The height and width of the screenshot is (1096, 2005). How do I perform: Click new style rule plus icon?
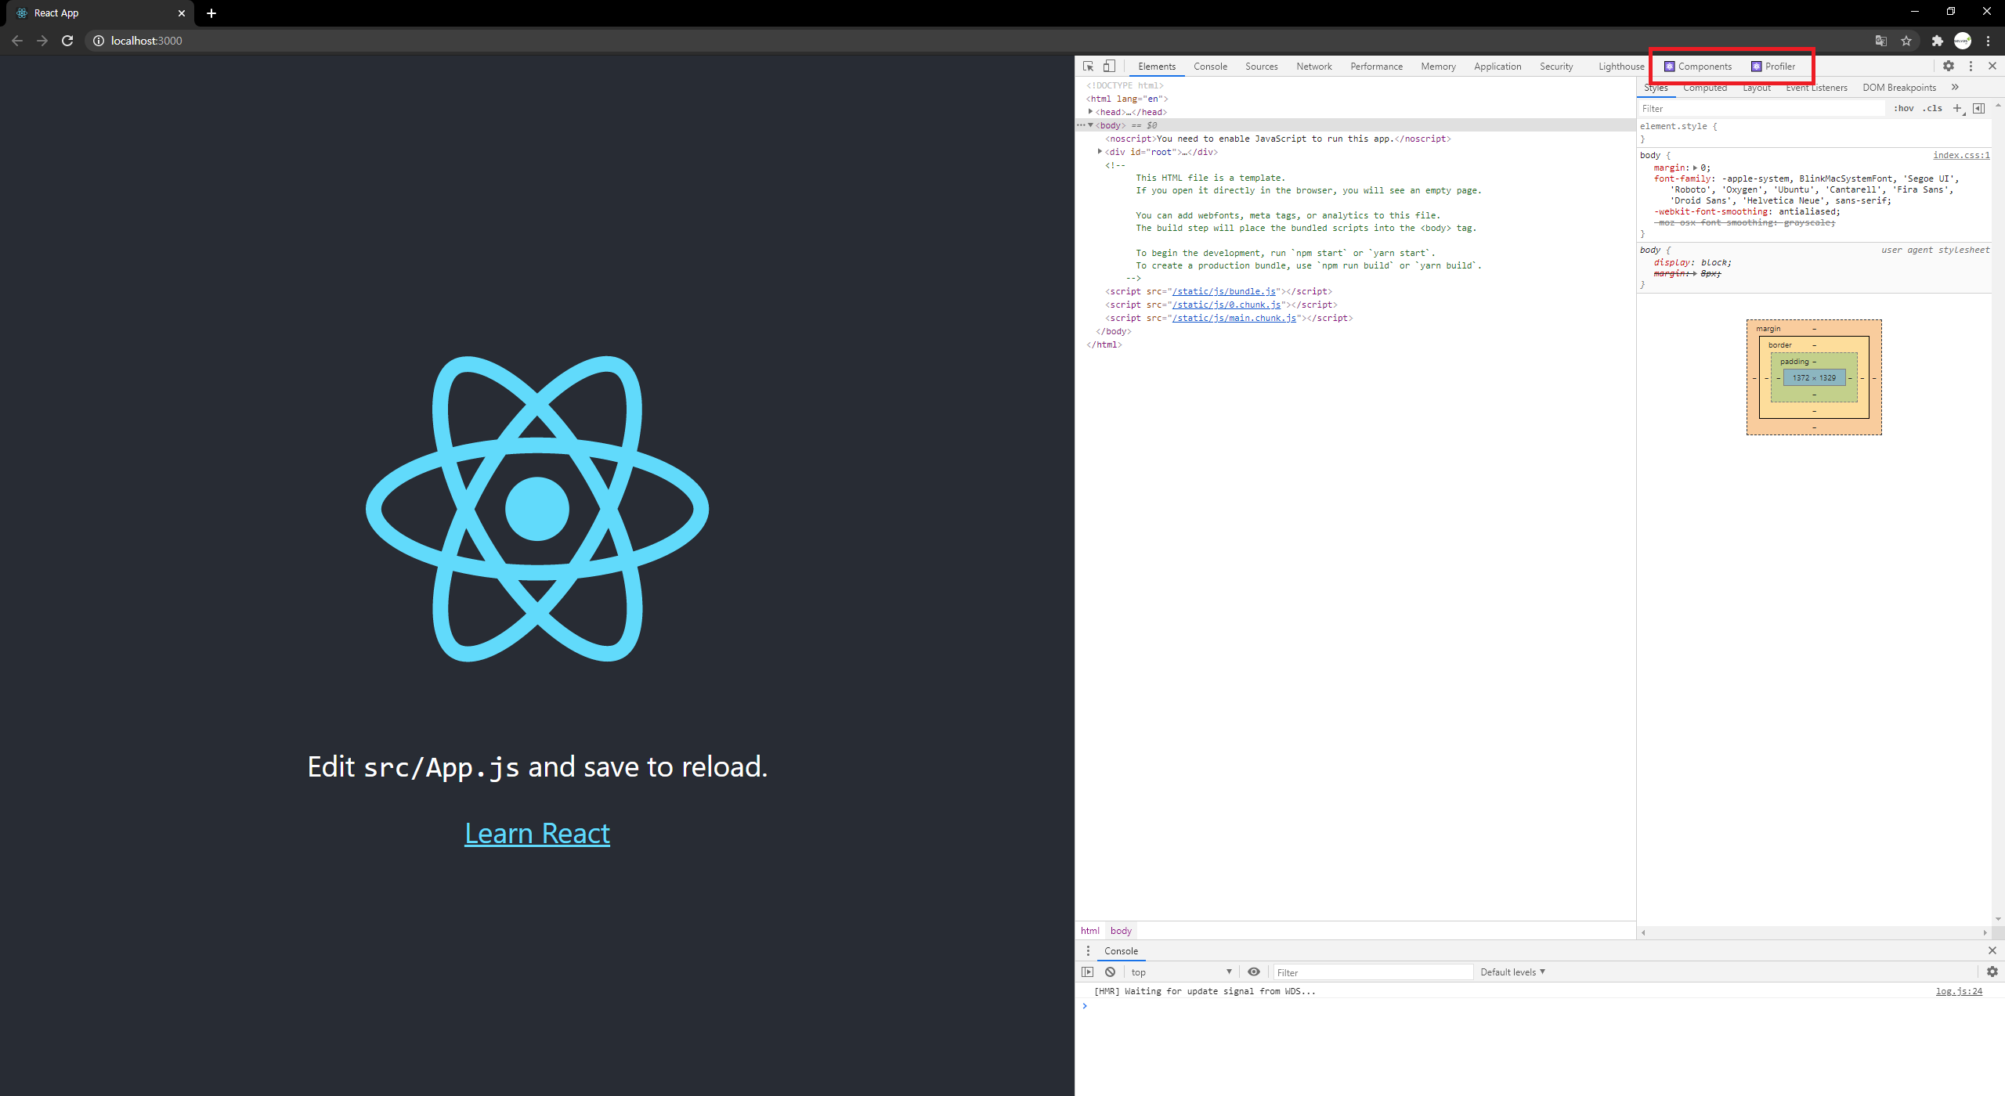click(1957, 108)
